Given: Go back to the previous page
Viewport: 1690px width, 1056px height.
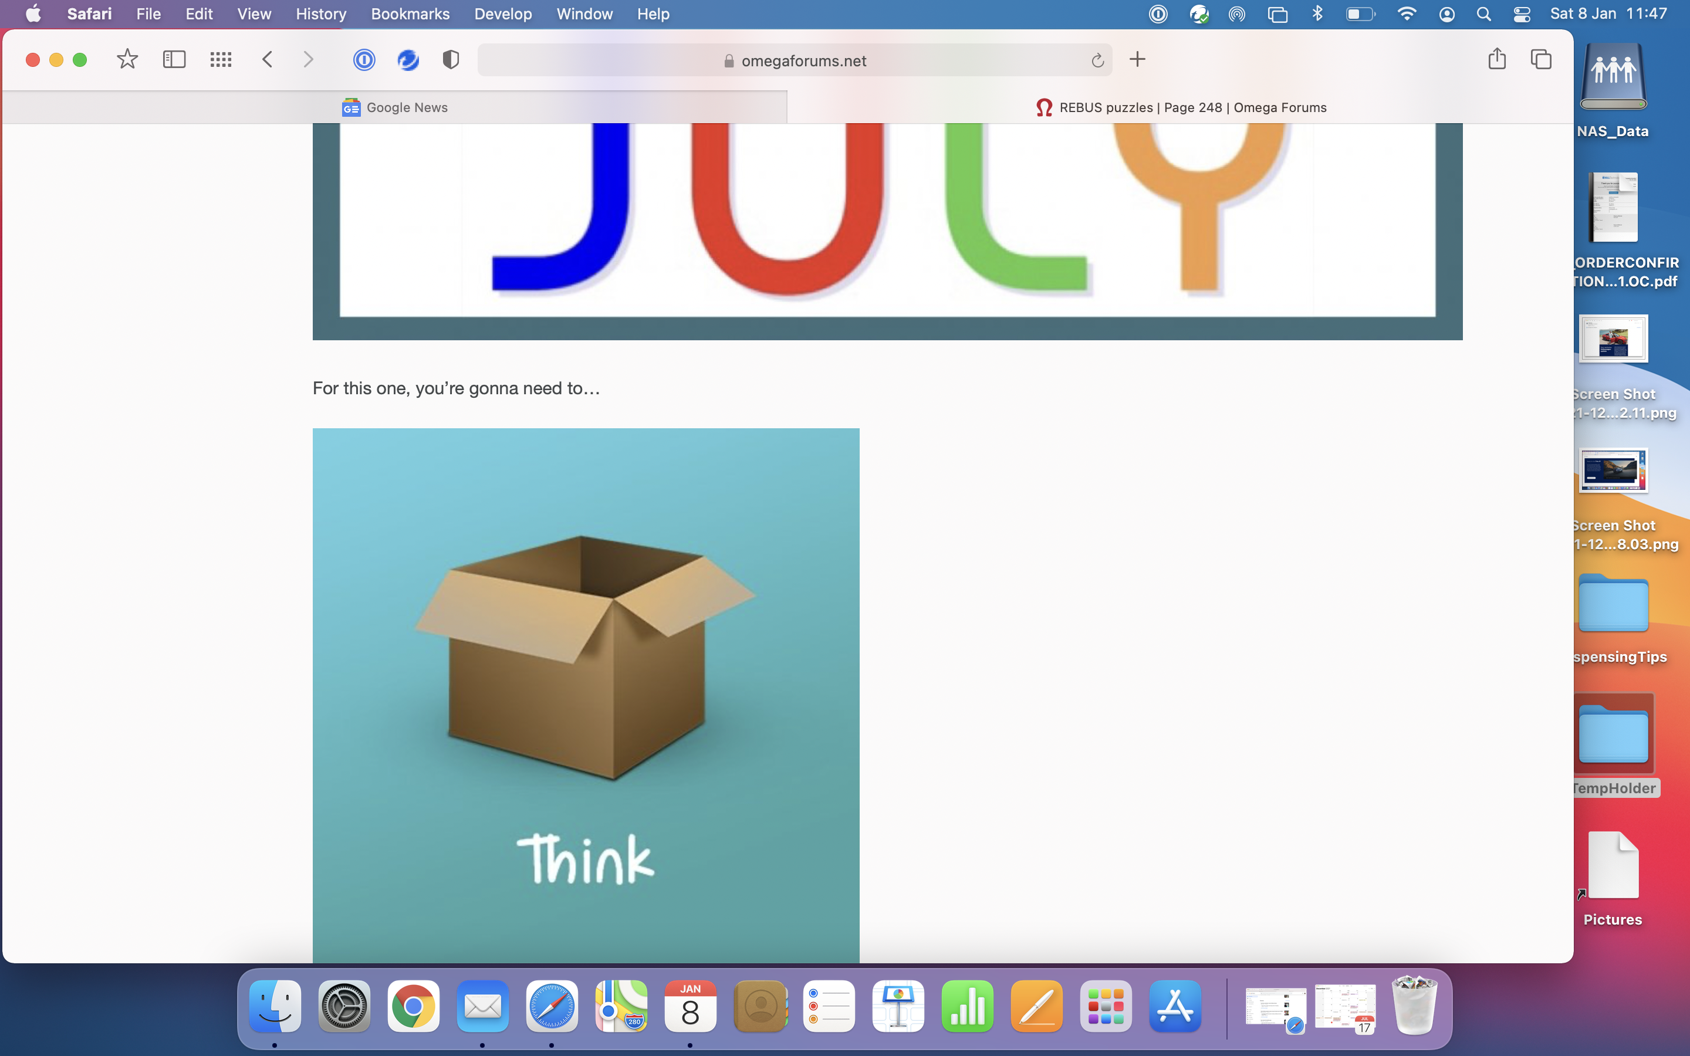Looking at the screenshot, I should (268, 59).
